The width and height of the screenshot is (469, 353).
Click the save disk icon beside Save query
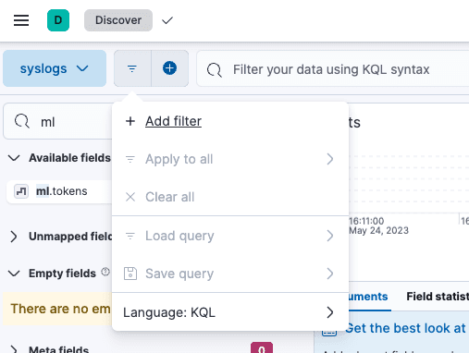[130, 274]
